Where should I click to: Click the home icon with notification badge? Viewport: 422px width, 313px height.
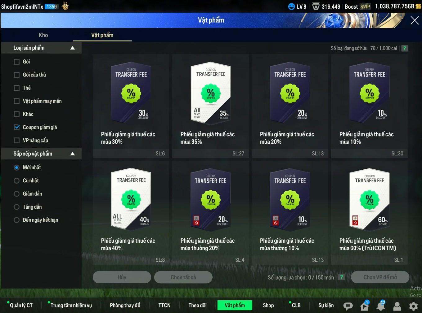click(x=365, y=306)
